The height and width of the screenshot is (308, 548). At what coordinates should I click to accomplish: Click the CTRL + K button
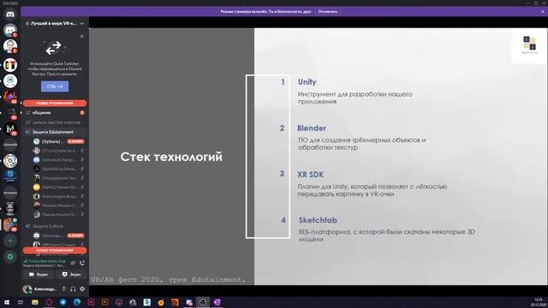55,86
